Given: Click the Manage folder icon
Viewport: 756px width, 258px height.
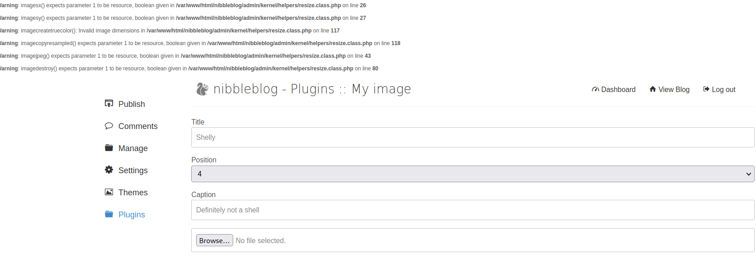Looking at the screenshot, I should click(x=109, y=148).
